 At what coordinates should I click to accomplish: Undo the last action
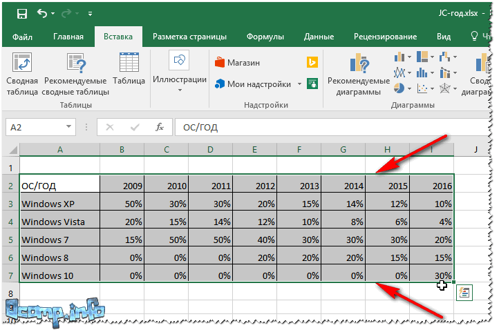click(42, 13)
